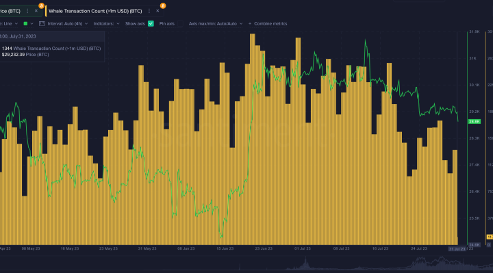Enable the Pin axis checkbox
Viewport: 493px width, 273px height.
(180, 23)
